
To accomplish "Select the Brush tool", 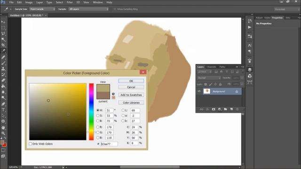I will tap(3, 63).
